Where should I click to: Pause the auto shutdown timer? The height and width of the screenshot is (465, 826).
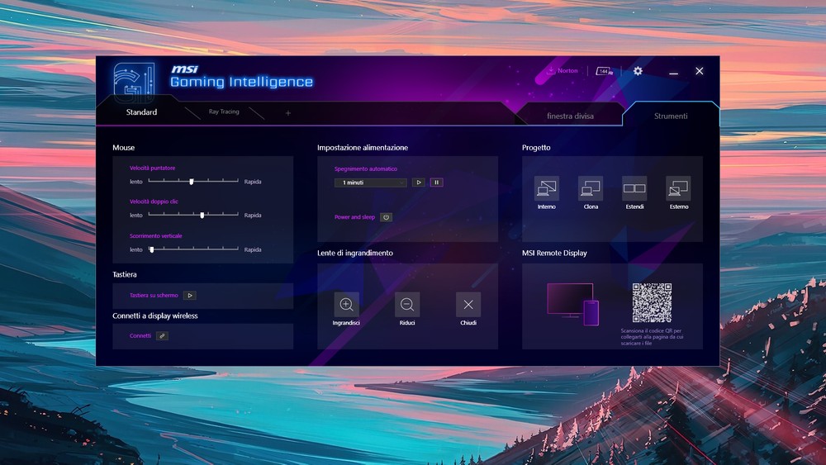436,183
